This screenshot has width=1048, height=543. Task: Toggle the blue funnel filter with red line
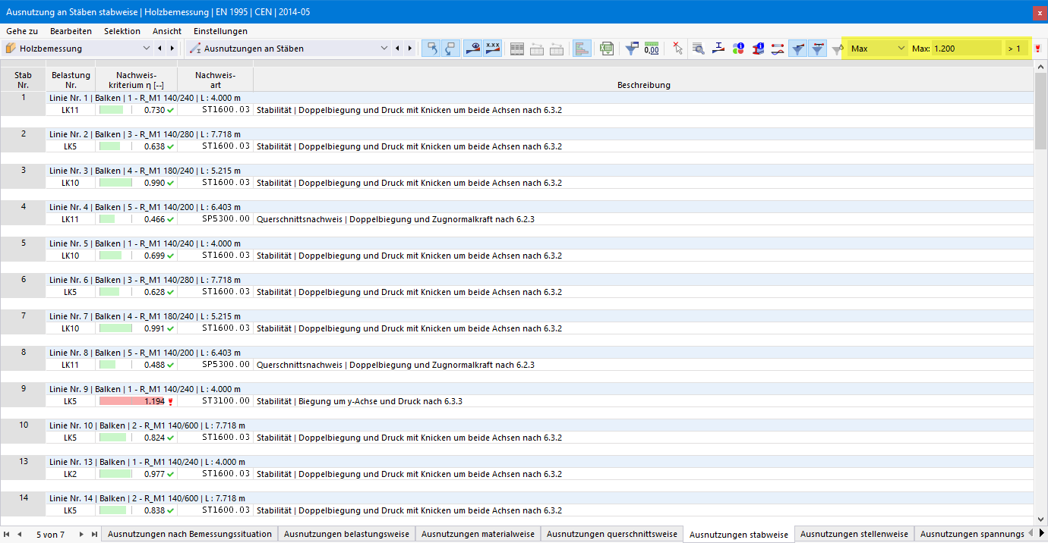click(x=818, y=49)
